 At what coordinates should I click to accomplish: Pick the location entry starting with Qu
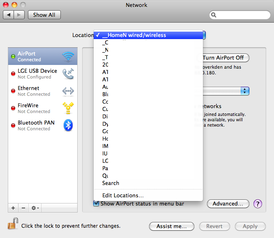(148, 176)
